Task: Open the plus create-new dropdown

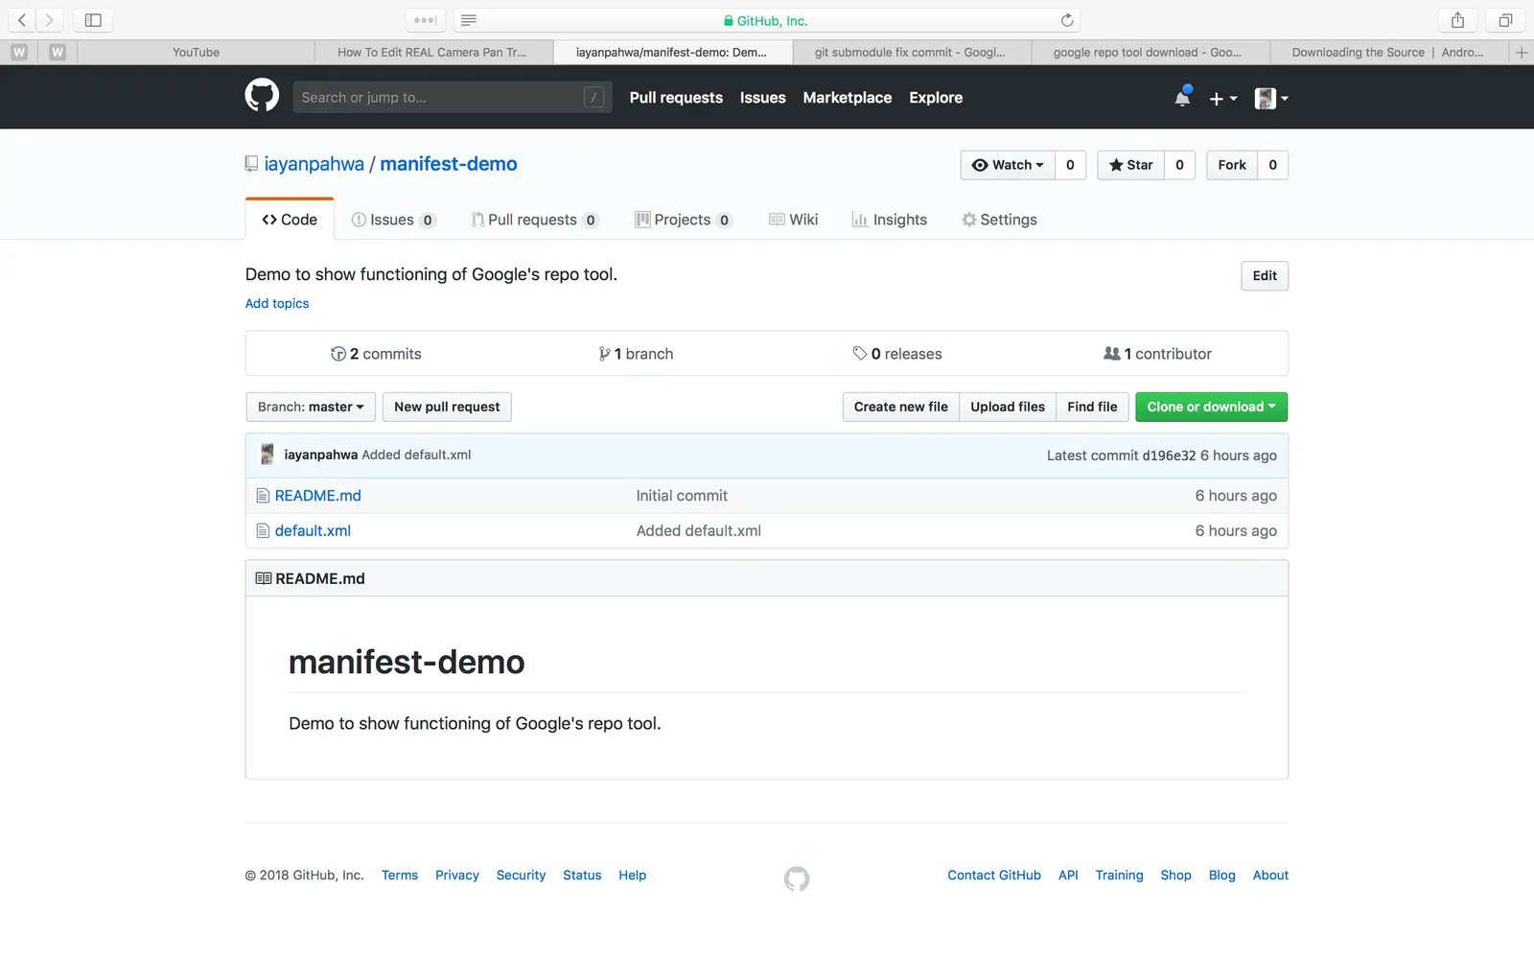Action: pyautogui.click(x=1222, y=98)
